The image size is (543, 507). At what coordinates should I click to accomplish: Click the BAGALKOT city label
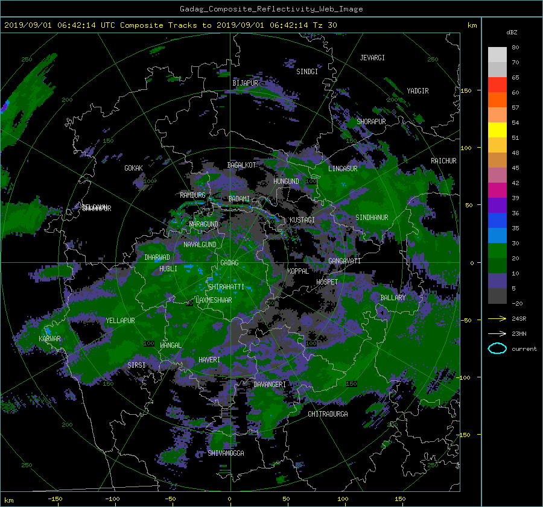tap(241, 165)
